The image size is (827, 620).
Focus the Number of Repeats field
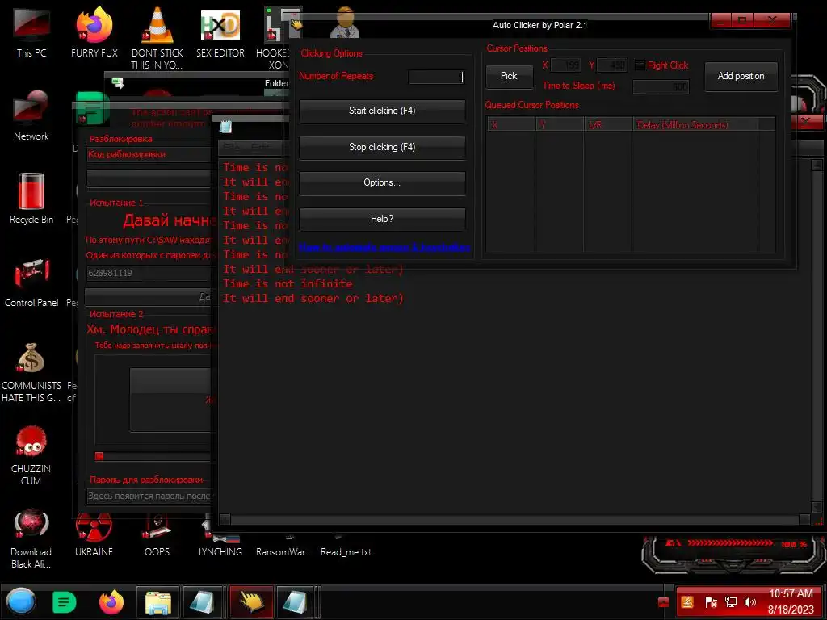point(437,77)
